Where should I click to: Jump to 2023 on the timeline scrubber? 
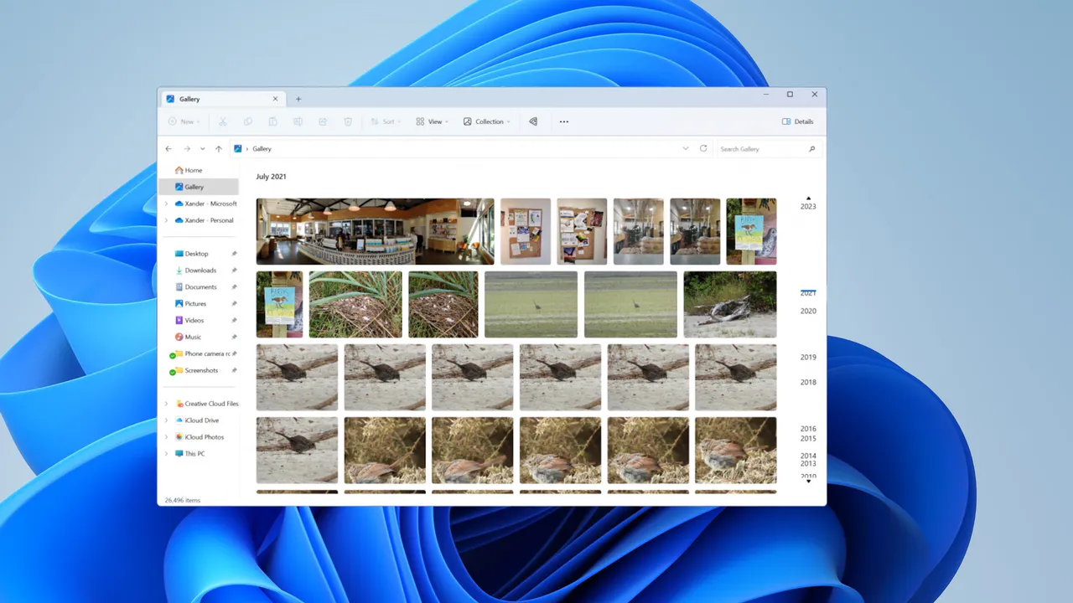pyautogui.click(x=808, y=206)
